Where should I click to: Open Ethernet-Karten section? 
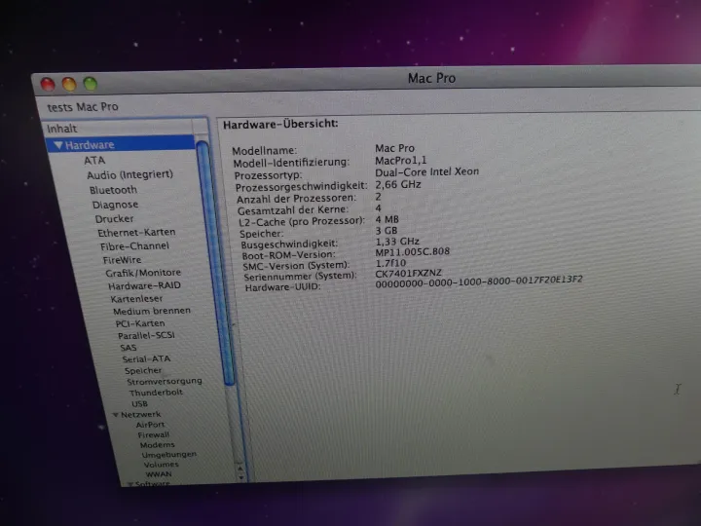pos(136,233)
